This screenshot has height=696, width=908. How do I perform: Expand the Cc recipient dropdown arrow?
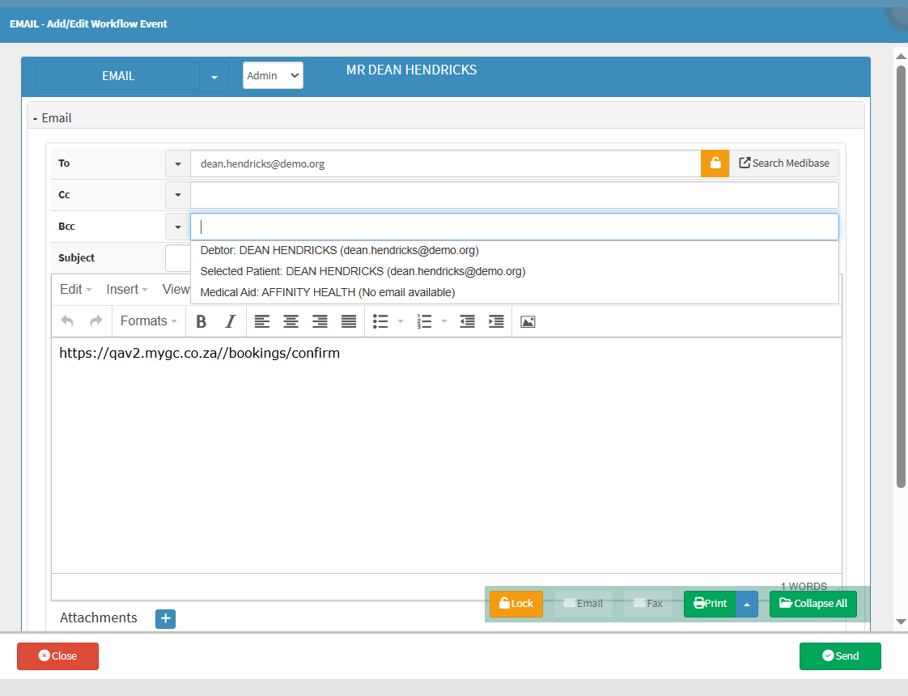[x=177, y=195]
